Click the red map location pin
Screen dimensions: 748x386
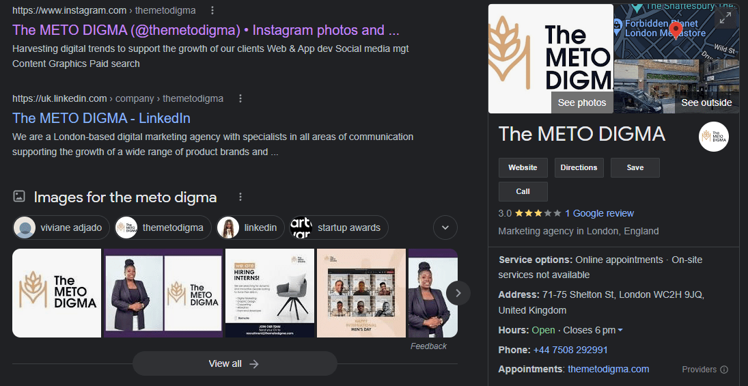click(675, 30)
